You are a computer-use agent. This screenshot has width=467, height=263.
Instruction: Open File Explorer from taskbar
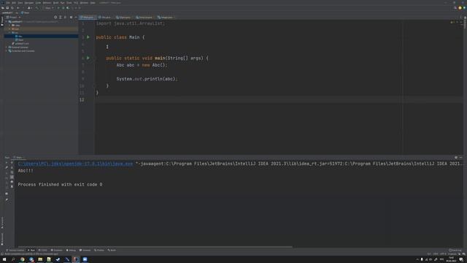40,259
